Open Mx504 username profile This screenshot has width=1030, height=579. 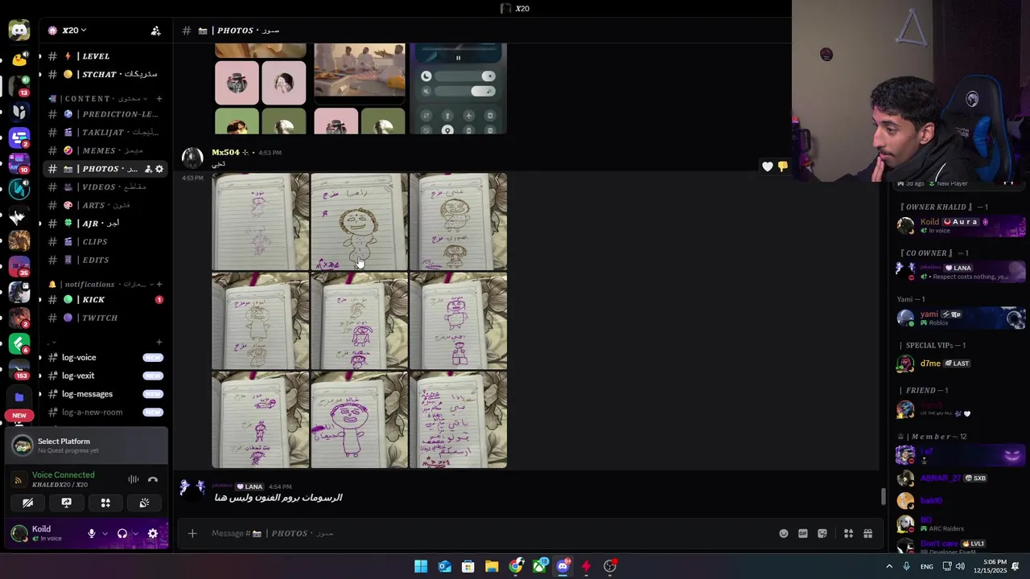coord(225,152)
